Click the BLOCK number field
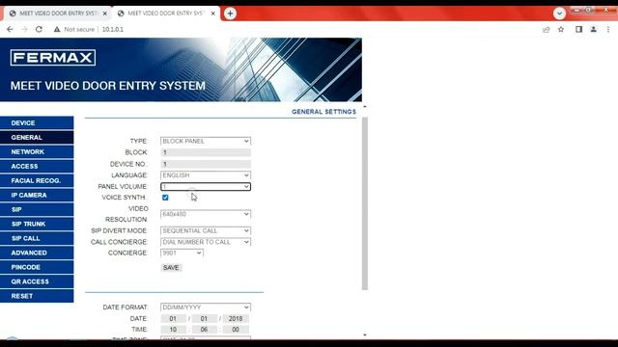Screen dimensions: 618x347 [206, 152]
